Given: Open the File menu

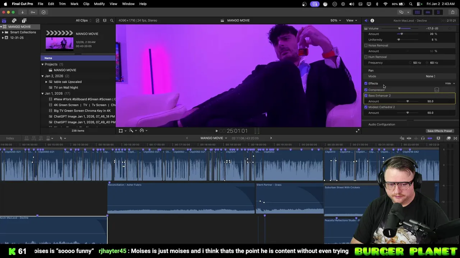Looking at the screenshot, I should click(41, 4).
